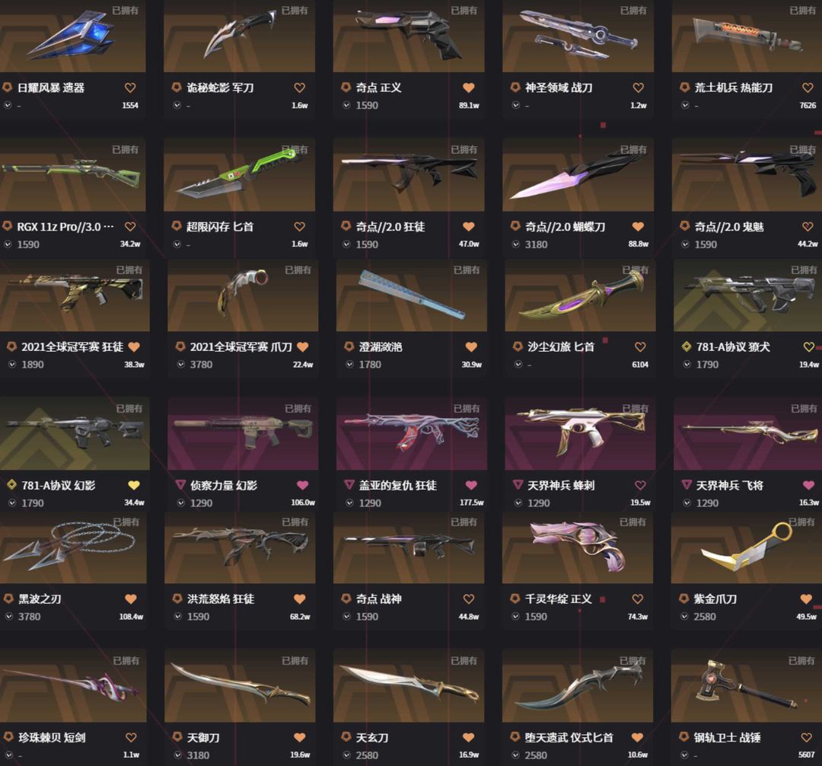Viewport: 822px width, 766px height.
Task: Expand the price chevron under 澄湖潋滟
Action: coord(349,365)
